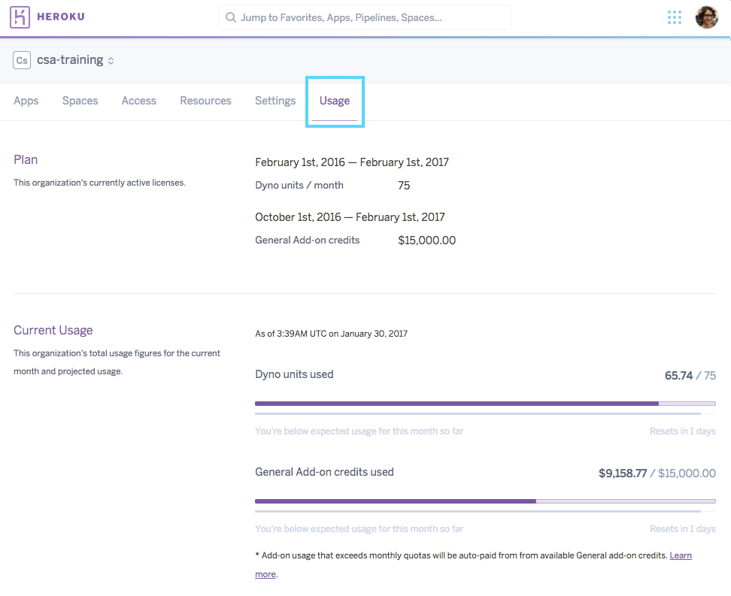The image size is (731, 596).
Task: Click the csa-training organization name
Action: [x=70, y=59]
